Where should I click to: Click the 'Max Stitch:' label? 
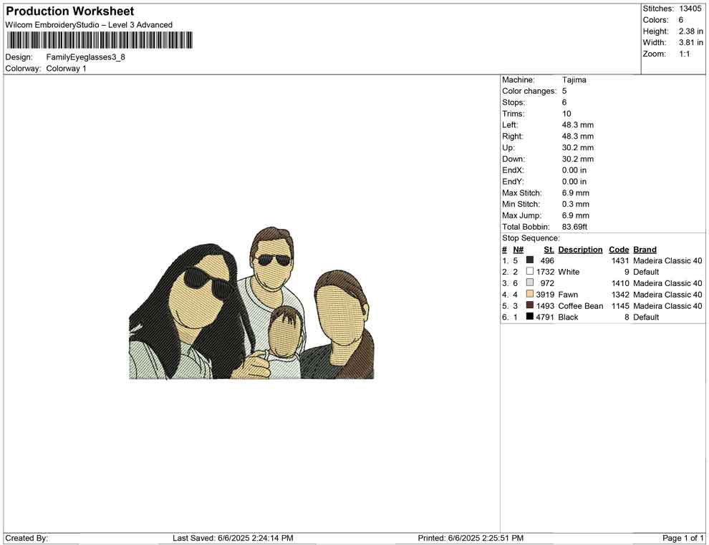coord(522,193)
